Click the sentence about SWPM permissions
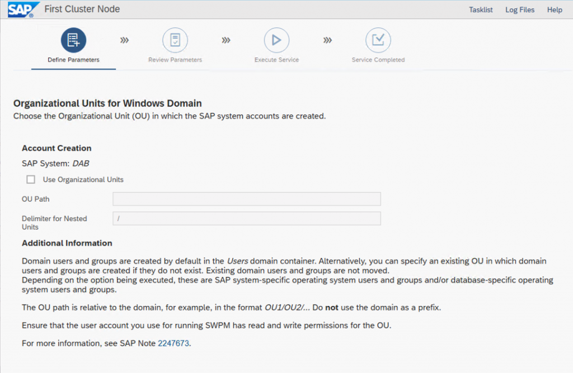Image resolution: width=573 pixels, height=373 pixels. pyautogui.click(x=206, y=326)
